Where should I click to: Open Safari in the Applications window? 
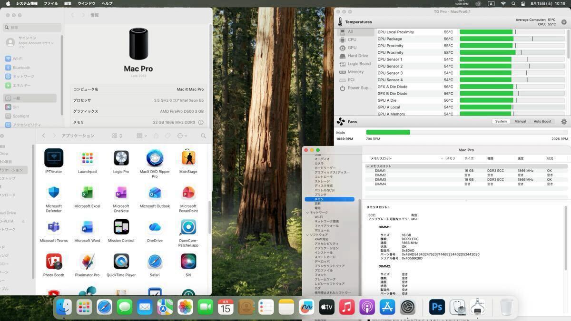tap(155, 262)
